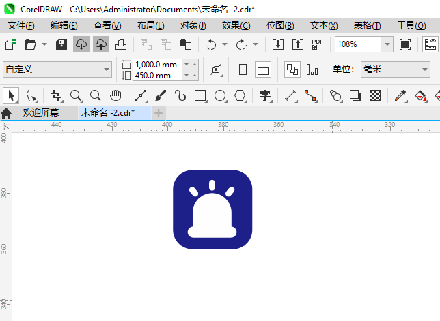Switch to portrait page orientation
Screen dimensions: 440x321
point(243,70)
